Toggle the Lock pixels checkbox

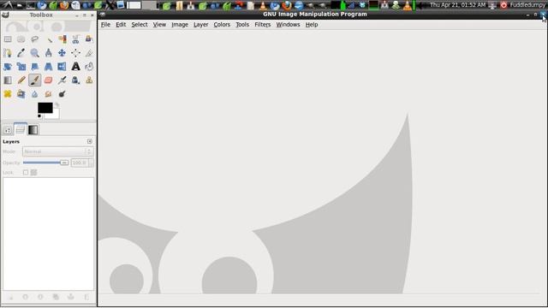pyautogui.click(x=26, y=173)
